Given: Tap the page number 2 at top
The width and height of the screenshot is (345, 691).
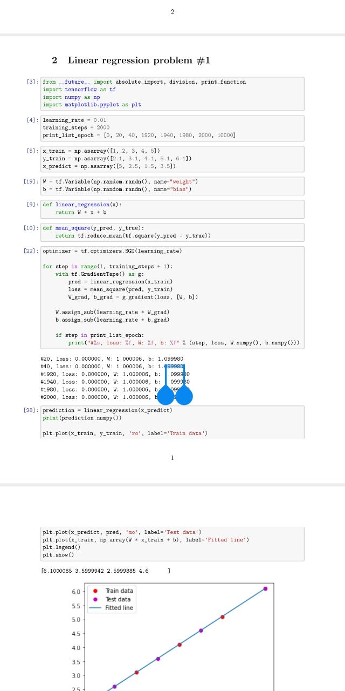Looking at the screenshot, I should 172,12.
